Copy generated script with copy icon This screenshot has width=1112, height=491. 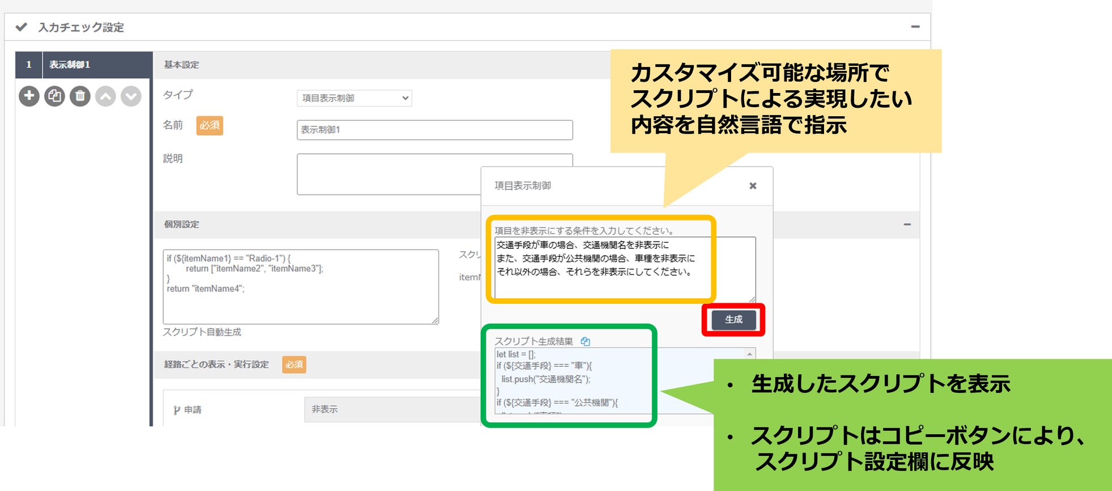click(x=585, y=341)
